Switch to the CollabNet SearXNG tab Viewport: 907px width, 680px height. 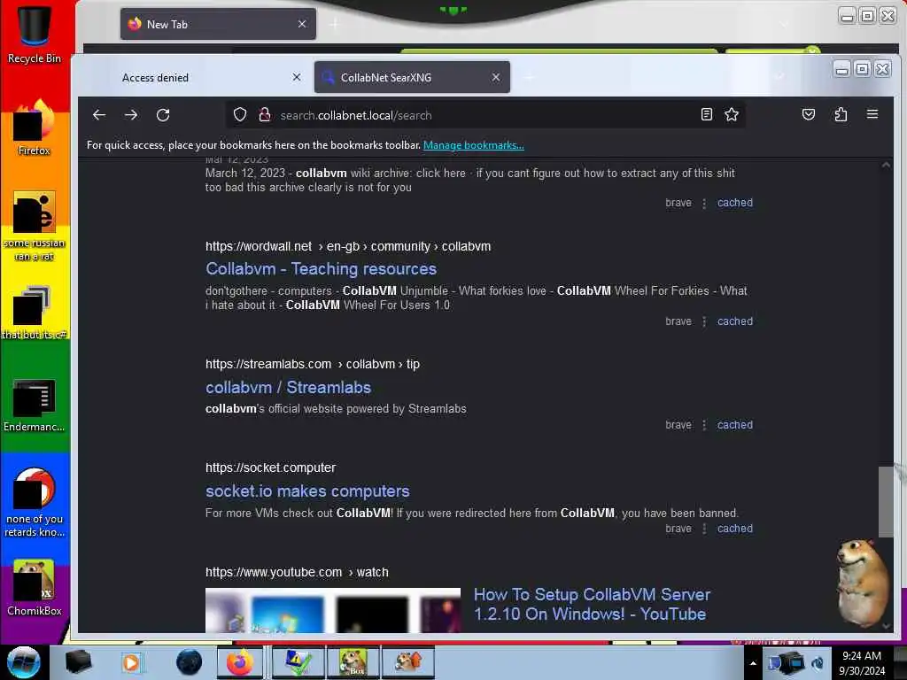click(x=412, y=78)
